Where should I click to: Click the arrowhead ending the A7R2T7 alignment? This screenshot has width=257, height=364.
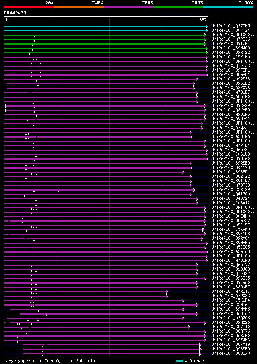pos(167,292)
